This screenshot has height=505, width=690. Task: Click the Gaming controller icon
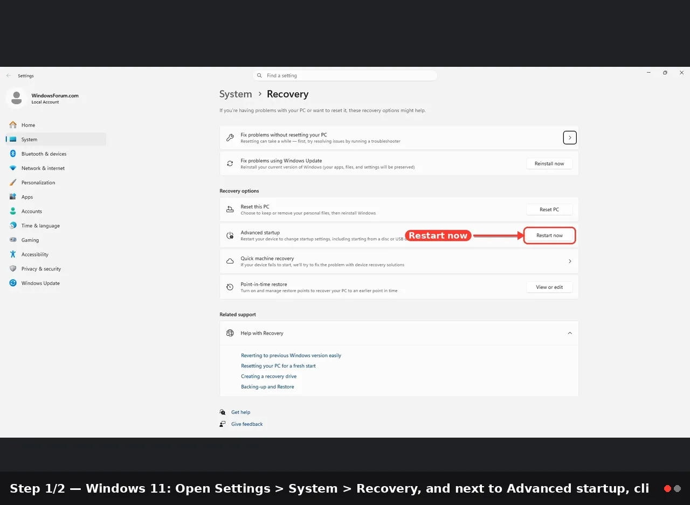(x=13, y=240)
